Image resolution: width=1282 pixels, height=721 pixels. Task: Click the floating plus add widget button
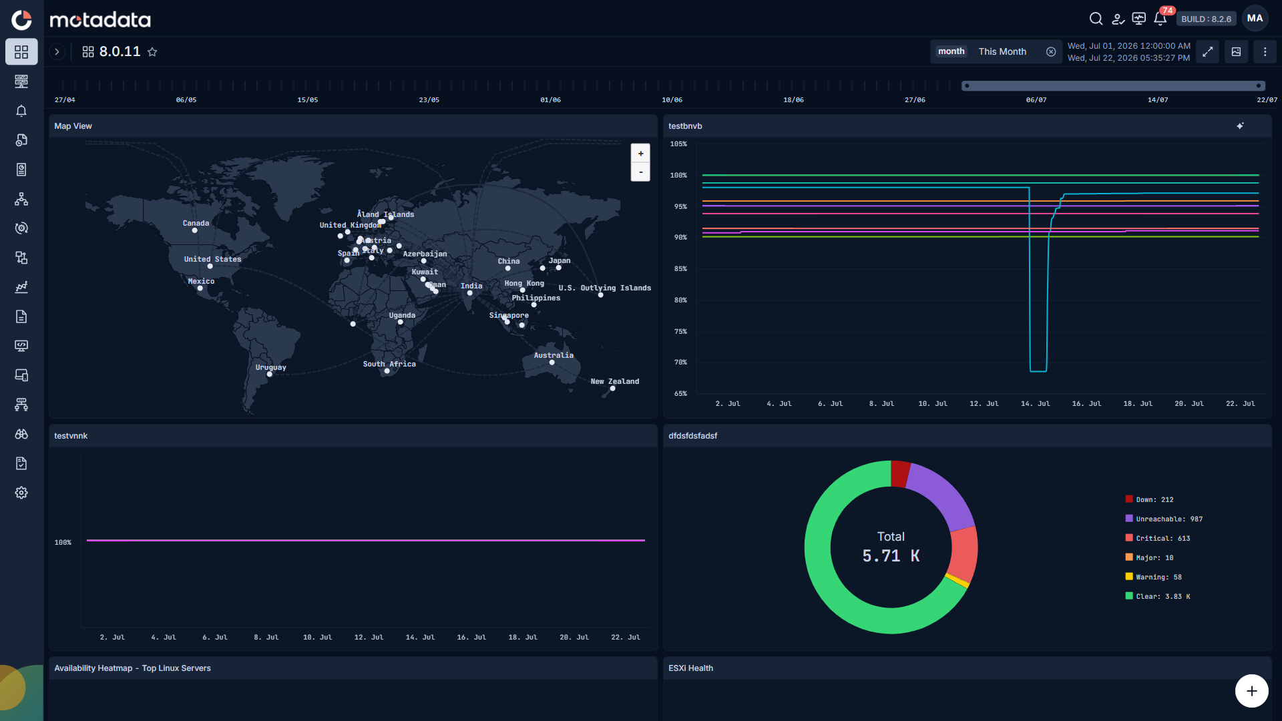[x=1251, y=691]
